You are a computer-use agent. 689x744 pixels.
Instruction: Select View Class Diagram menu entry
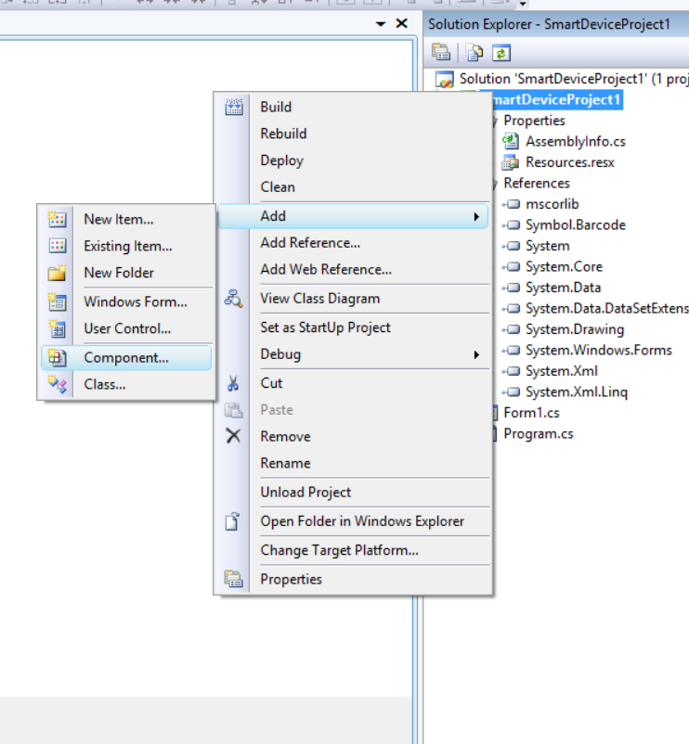(x=352, y=299)
